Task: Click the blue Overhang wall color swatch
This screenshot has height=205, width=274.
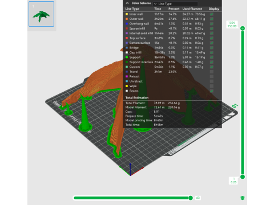Action: pyautogui.click(x=127, y=24)
